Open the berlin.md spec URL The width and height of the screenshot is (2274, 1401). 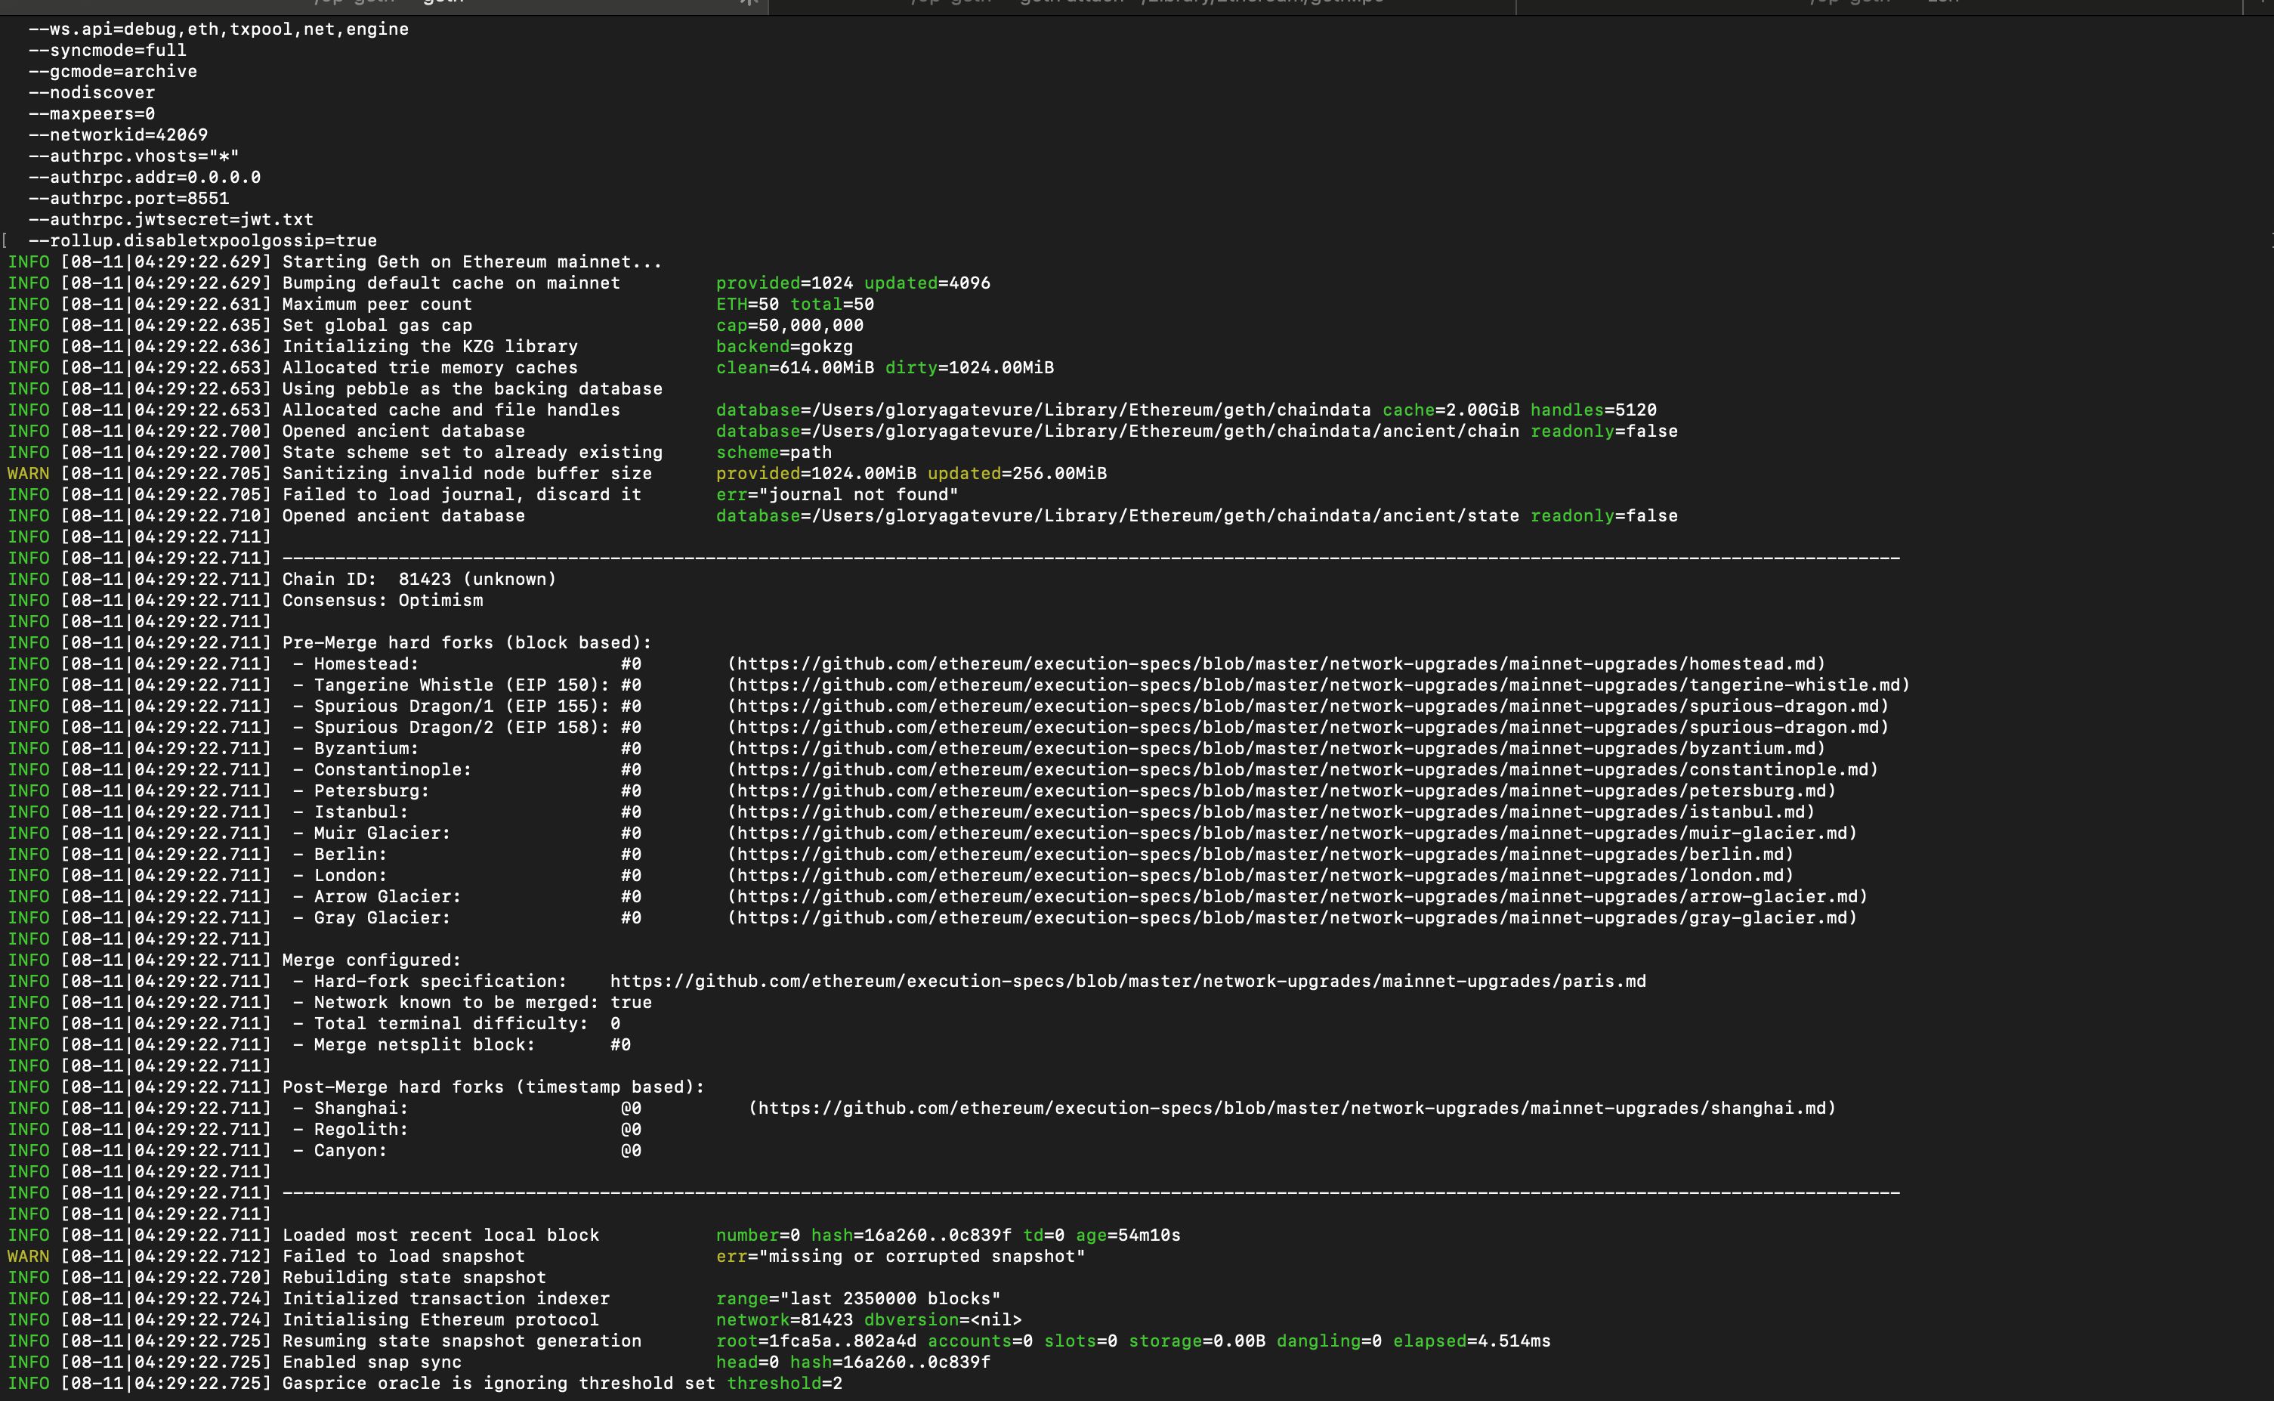pos(1261,855)
